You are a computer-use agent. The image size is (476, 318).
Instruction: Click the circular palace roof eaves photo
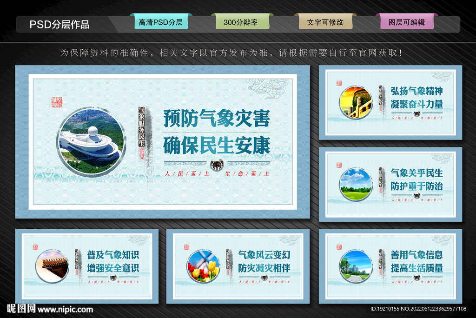pos(52,266)
